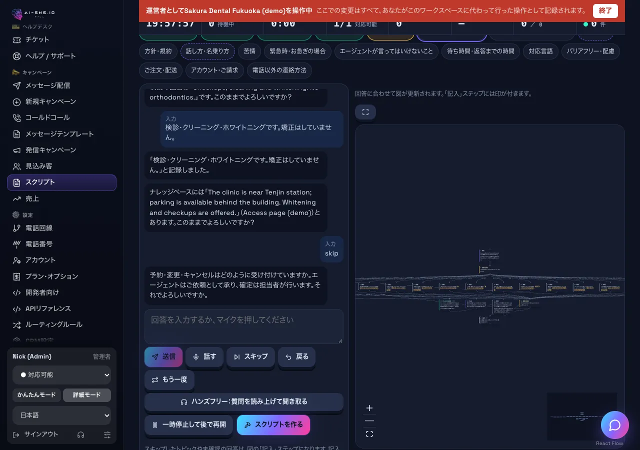The height and width of the screenshot is (450, 640).
Task: Select the 緊急時・お急ぎの場合 topic chip
Action: pos(297,51)
